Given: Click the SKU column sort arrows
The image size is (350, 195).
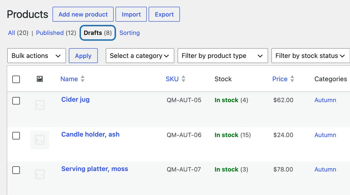Looking at the screenshot, I should click(183, 79).
